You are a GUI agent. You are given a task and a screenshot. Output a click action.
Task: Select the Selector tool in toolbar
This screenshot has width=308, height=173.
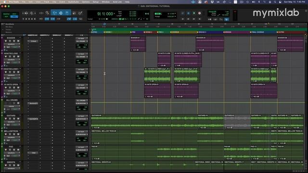61,13
